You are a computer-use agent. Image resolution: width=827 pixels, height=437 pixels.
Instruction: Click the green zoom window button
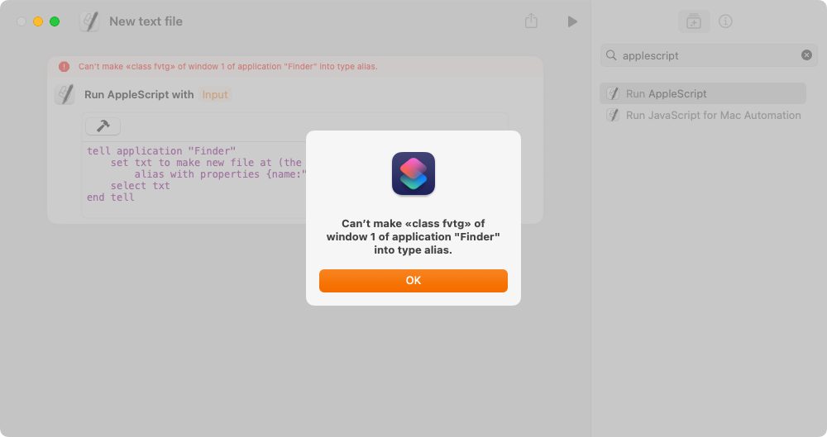coord(55,21)
